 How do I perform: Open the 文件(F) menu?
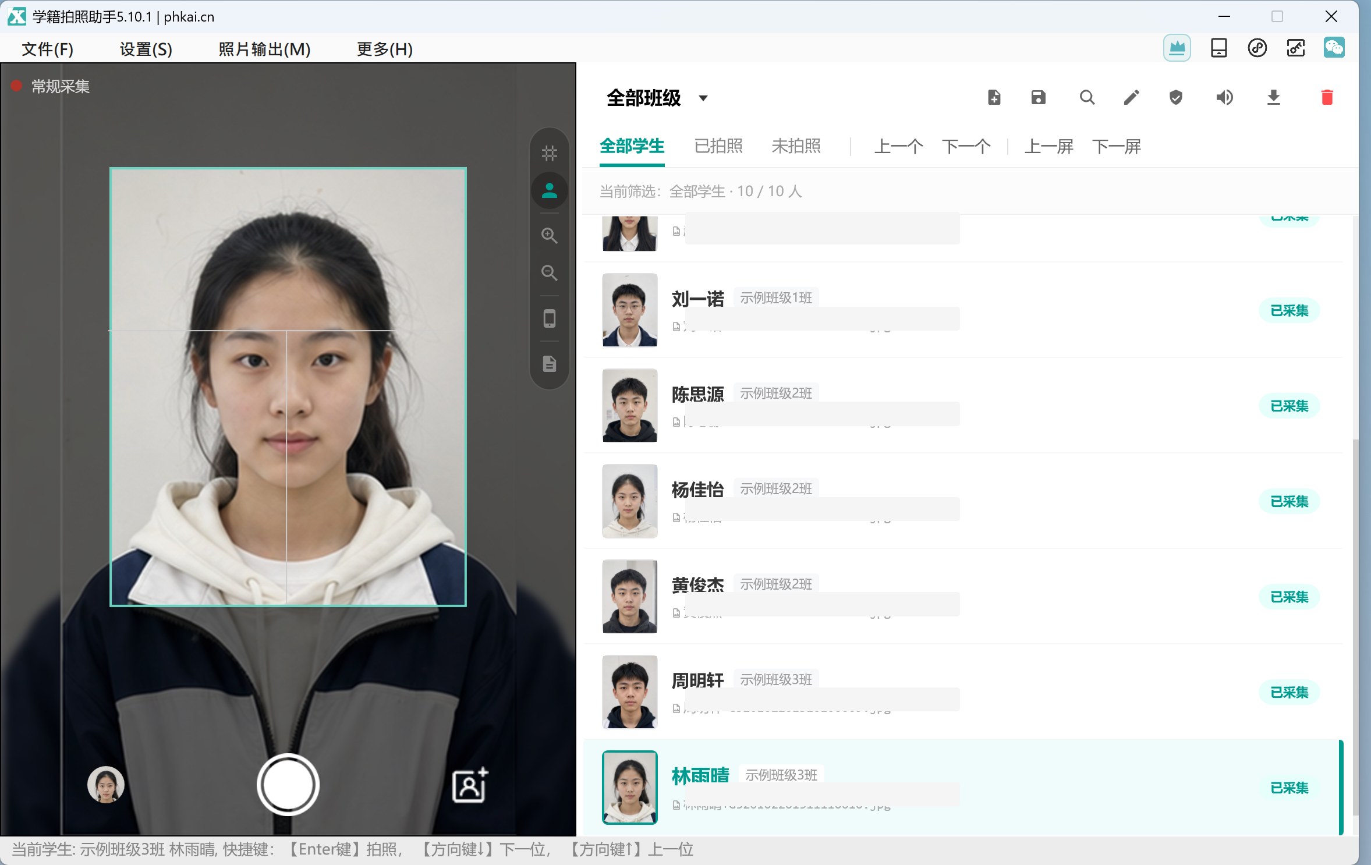[x=47, y=49]
